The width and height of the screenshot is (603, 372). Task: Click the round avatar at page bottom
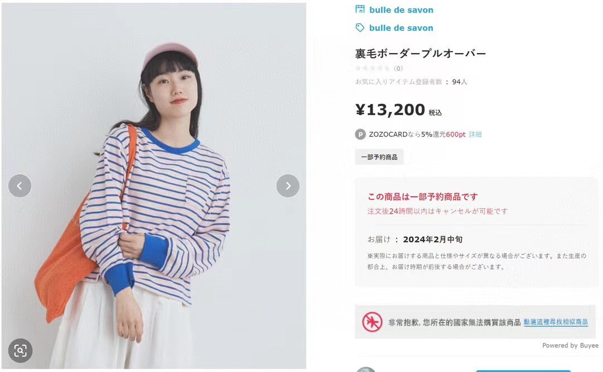pos(366,370)
